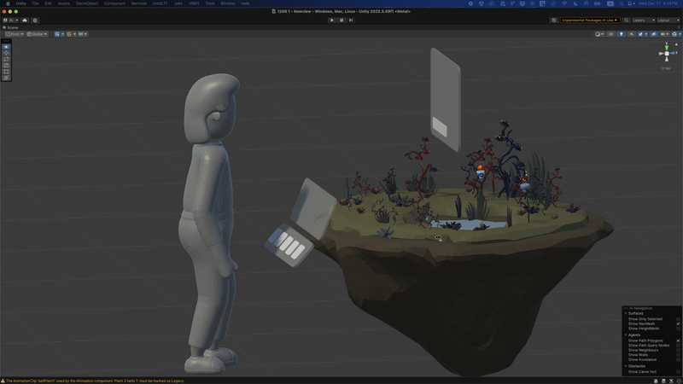Toggle scene lighting bulb icon
Screen dimensions: 683x384
click(621, 34)
